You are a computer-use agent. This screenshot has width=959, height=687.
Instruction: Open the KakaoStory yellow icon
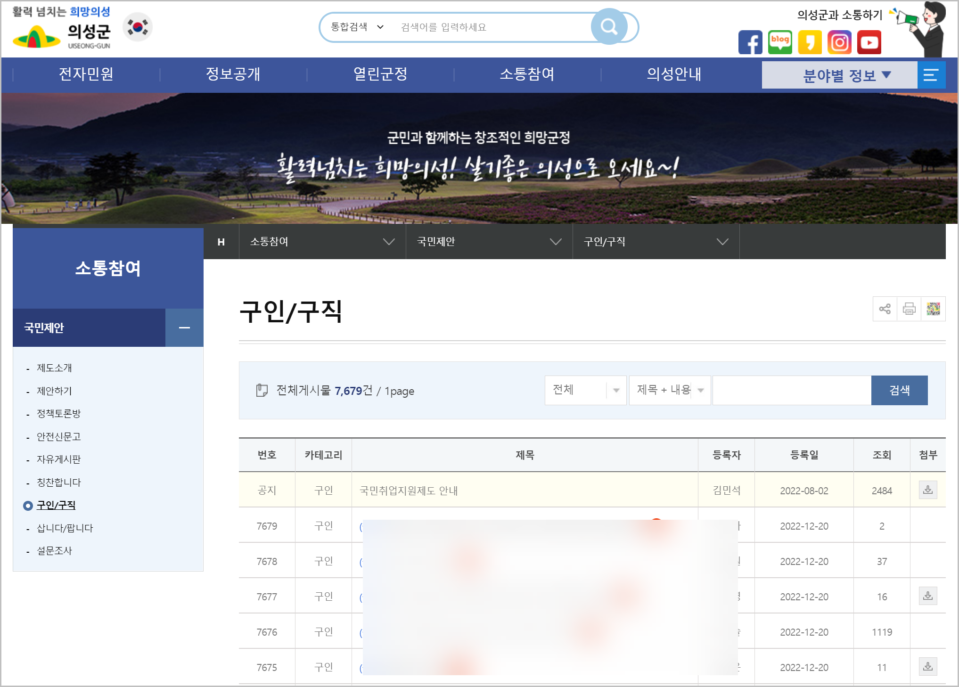click(810, 42)
